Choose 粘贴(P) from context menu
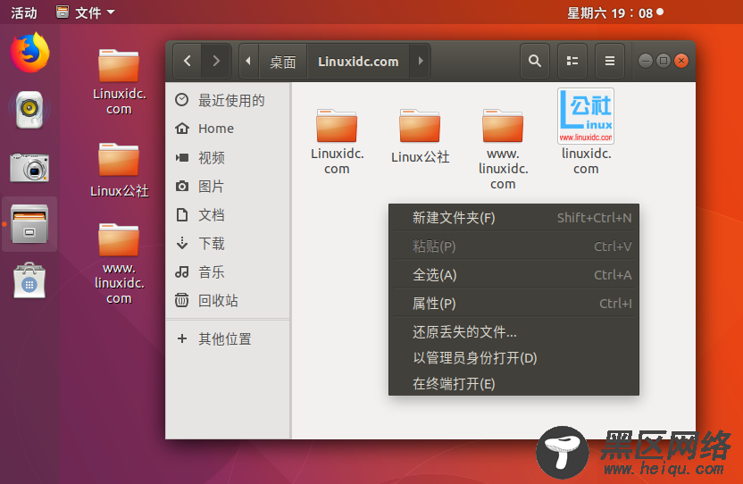 click(x=513, y=246)
